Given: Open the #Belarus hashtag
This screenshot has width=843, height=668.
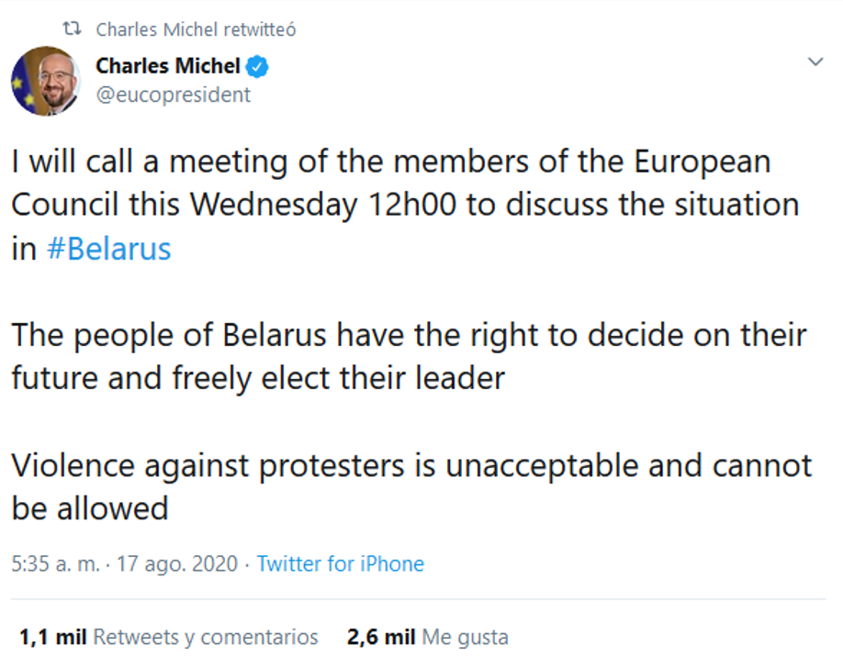Looking at the screenshot, I should tap(108, 249).
